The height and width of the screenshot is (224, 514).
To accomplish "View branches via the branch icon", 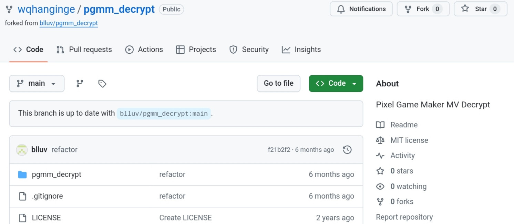I will click(80, 84).
